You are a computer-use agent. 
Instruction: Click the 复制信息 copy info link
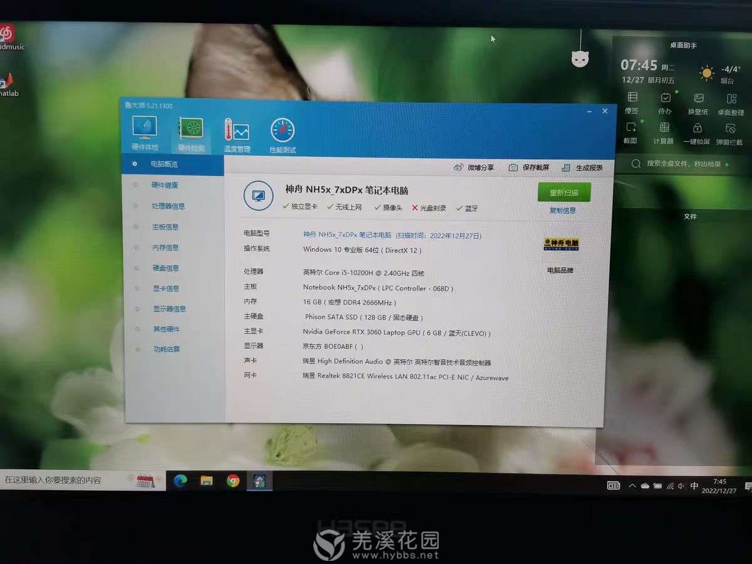click(563, 211)
